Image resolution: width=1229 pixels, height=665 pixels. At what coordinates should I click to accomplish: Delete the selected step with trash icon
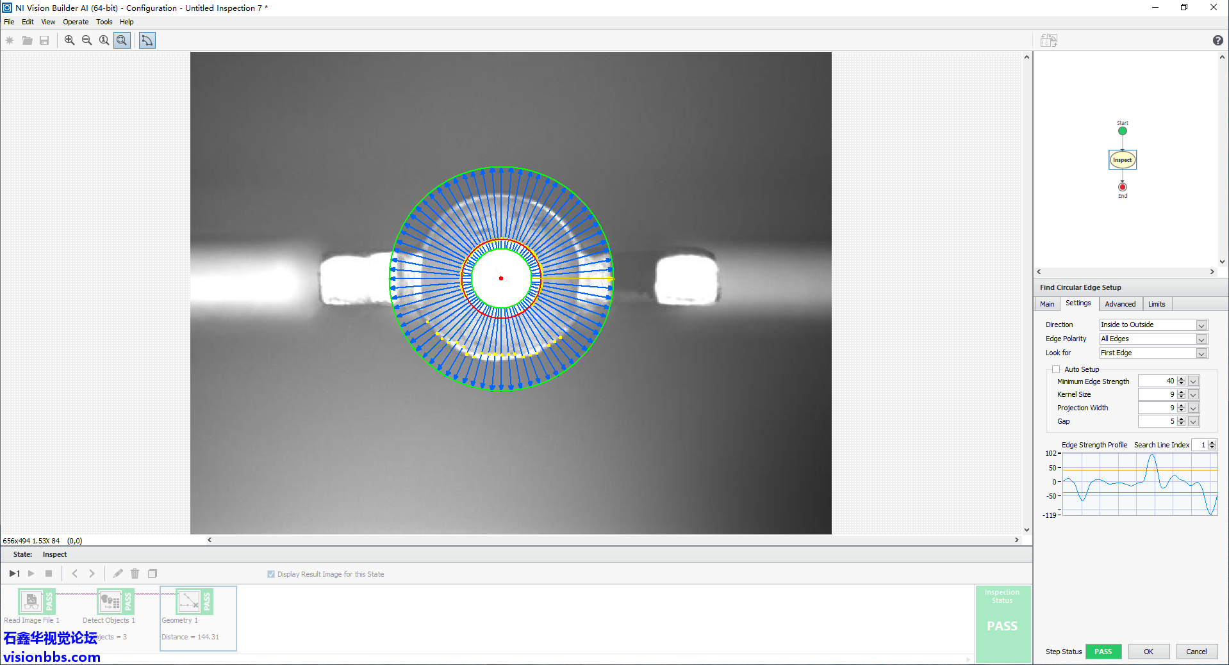pos(135,573)
